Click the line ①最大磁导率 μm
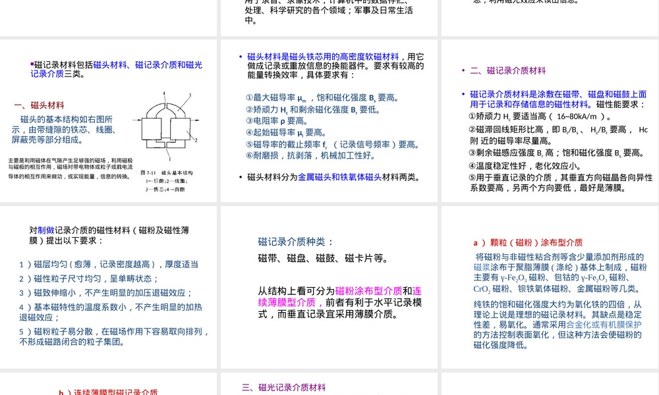The height and width of the screenshot is (395, 659). 322,98
